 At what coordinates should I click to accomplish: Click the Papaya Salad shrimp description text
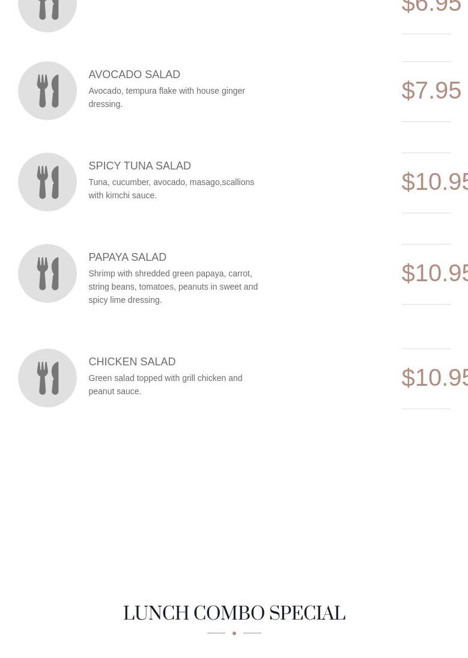(x=173, y=287)
